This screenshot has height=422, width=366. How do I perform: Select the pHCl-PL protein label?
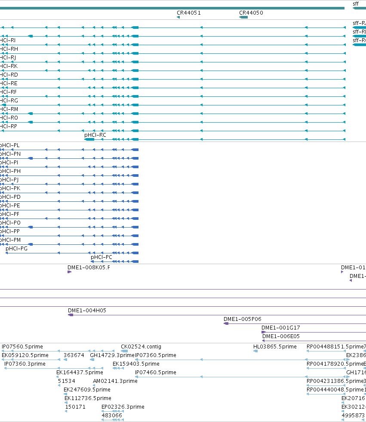click(x=10, y=145)
